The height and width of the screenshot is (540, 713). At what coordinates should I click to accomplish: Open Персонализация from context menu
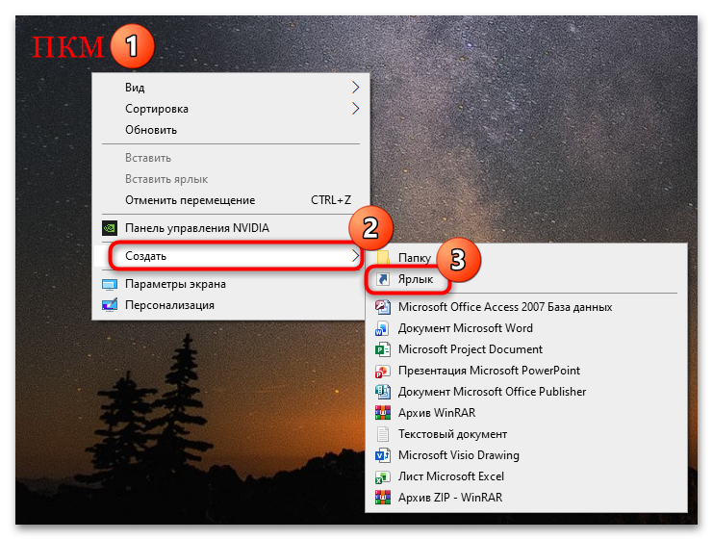tap(231, 305)
